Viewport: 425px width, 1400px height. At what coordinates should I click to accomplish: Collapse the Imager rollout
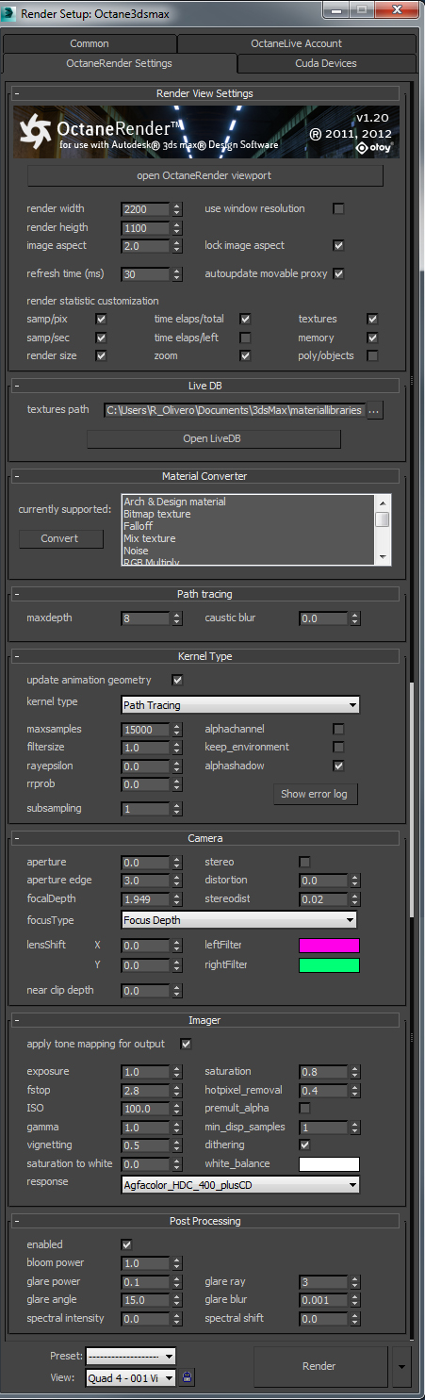(204, 1019)
